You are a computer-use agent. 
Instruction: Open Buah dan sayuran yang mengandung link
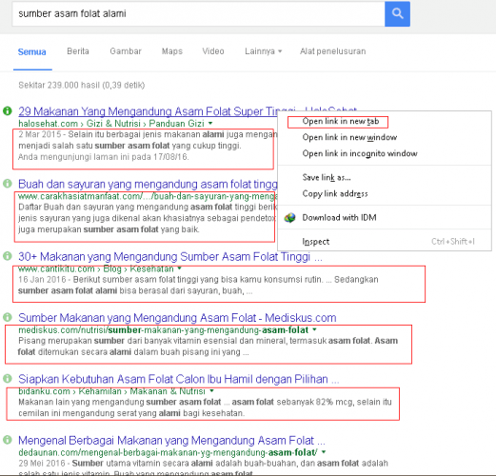tap(148, 184)
